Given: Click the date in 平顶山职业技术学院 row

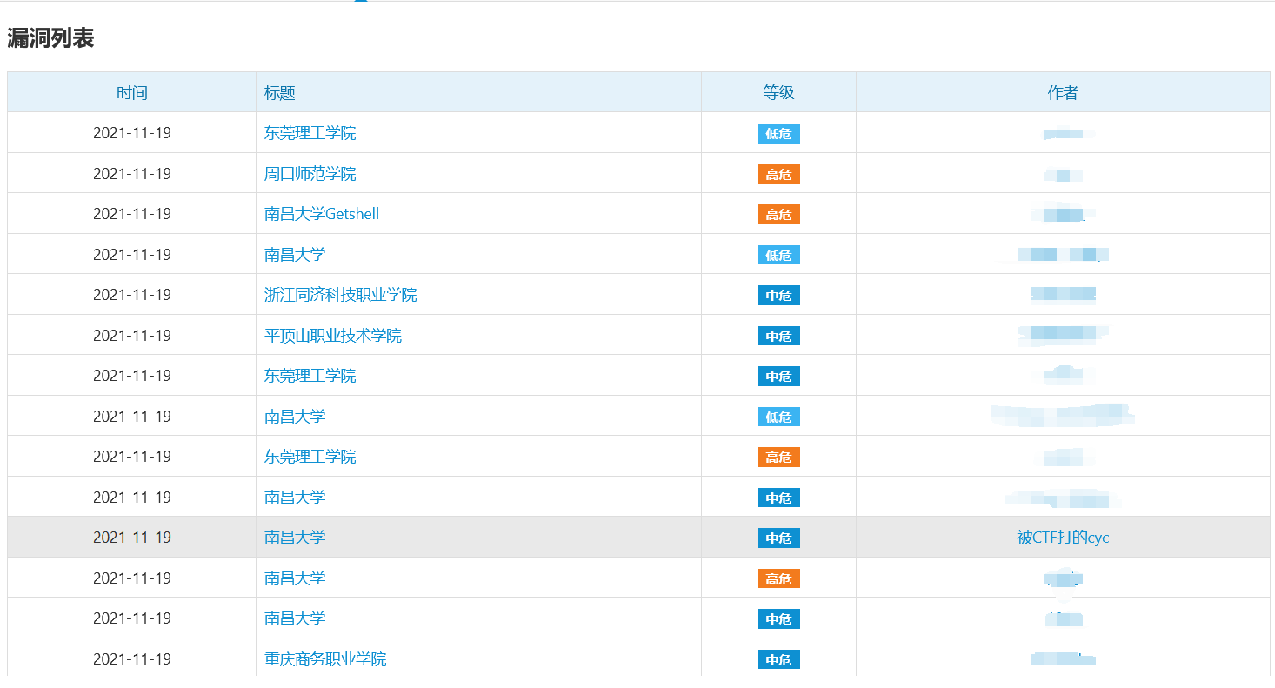Looking at the screenshot, I should 132,336.
